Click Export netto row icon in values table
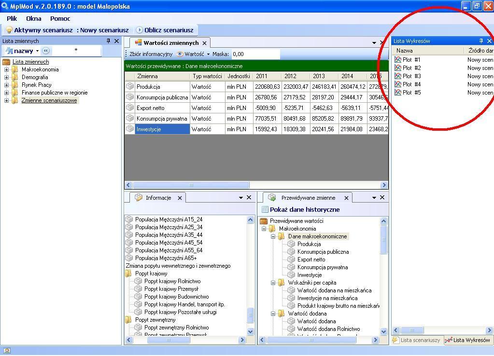Image resolution: width=494 pixels, height=356 pixels. pos(130,108)
